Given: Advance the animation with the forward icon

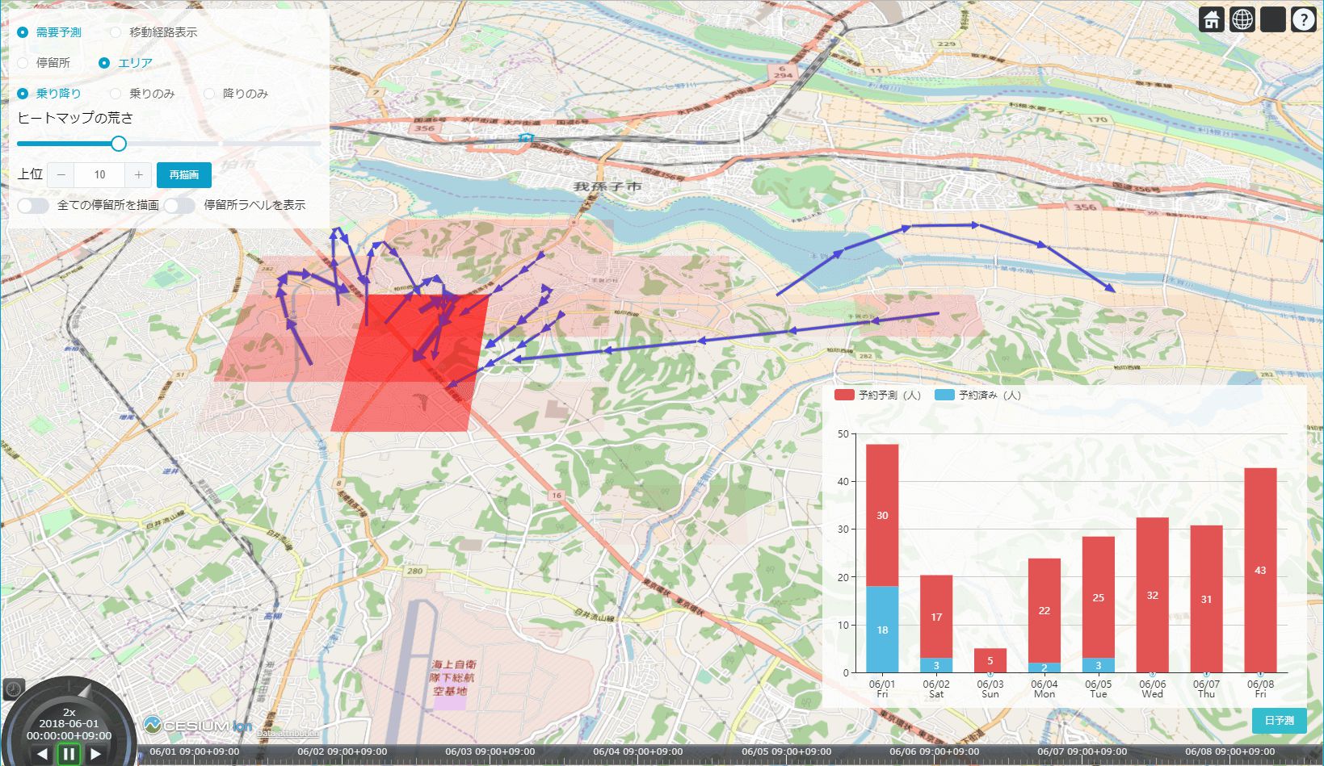Looking at the screenshot, I should point(96,752).
